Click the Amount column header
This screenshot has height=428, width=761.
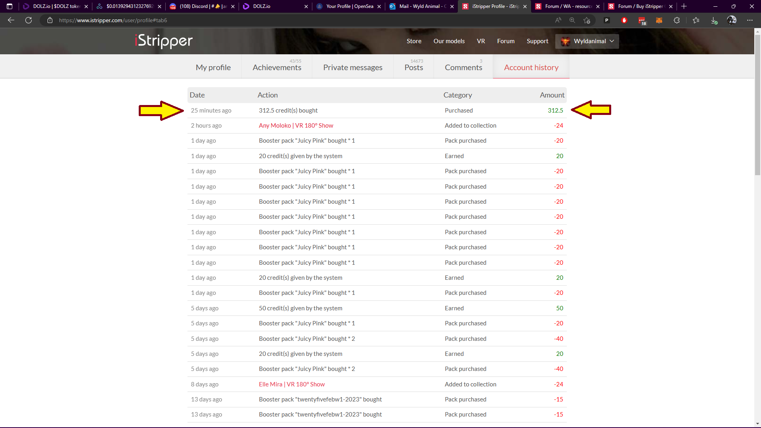[552, 95]
